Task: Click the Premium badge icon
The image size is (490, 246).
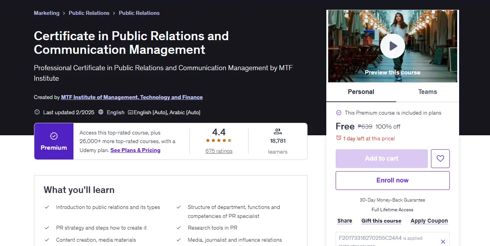Action: (54, 136)
